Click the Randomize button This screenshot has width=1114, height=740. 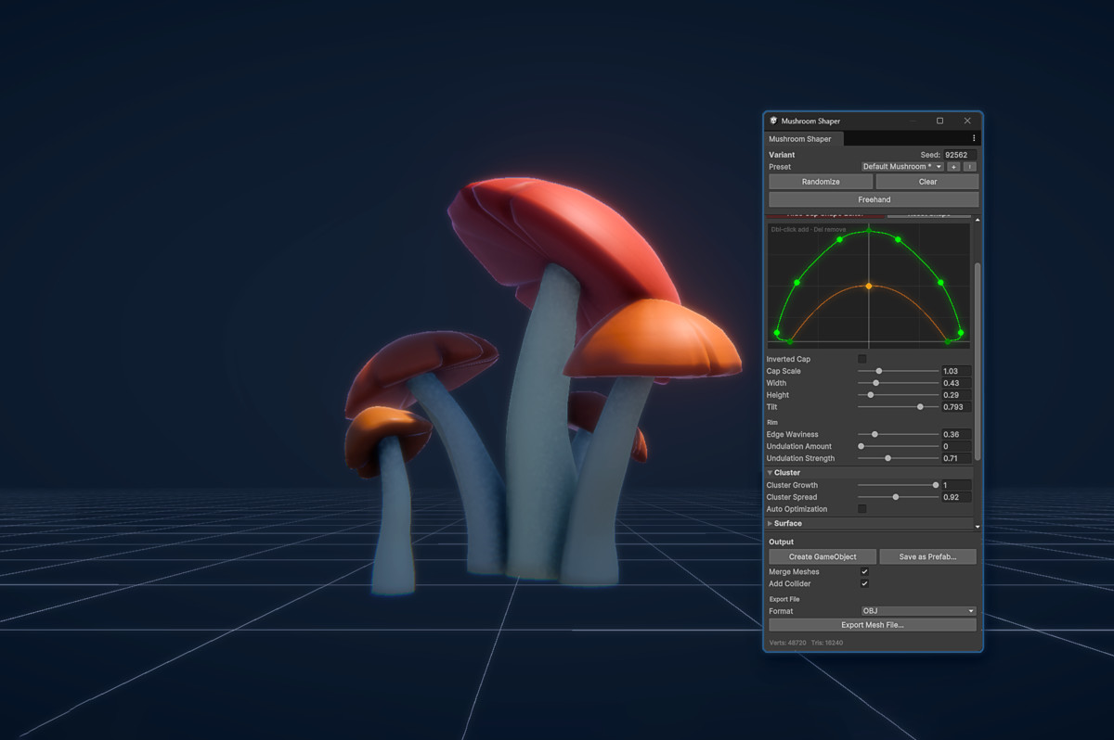click(x=821, y=182)
